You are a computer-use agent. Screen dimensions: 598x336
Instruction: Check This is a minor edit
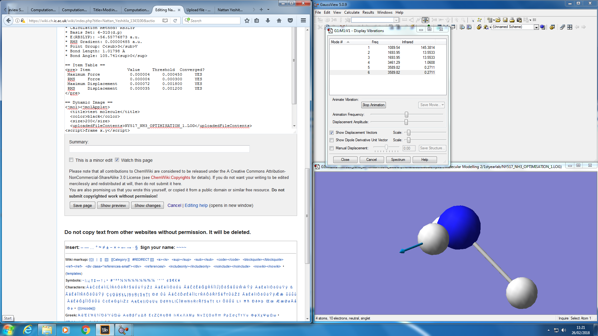71,160
